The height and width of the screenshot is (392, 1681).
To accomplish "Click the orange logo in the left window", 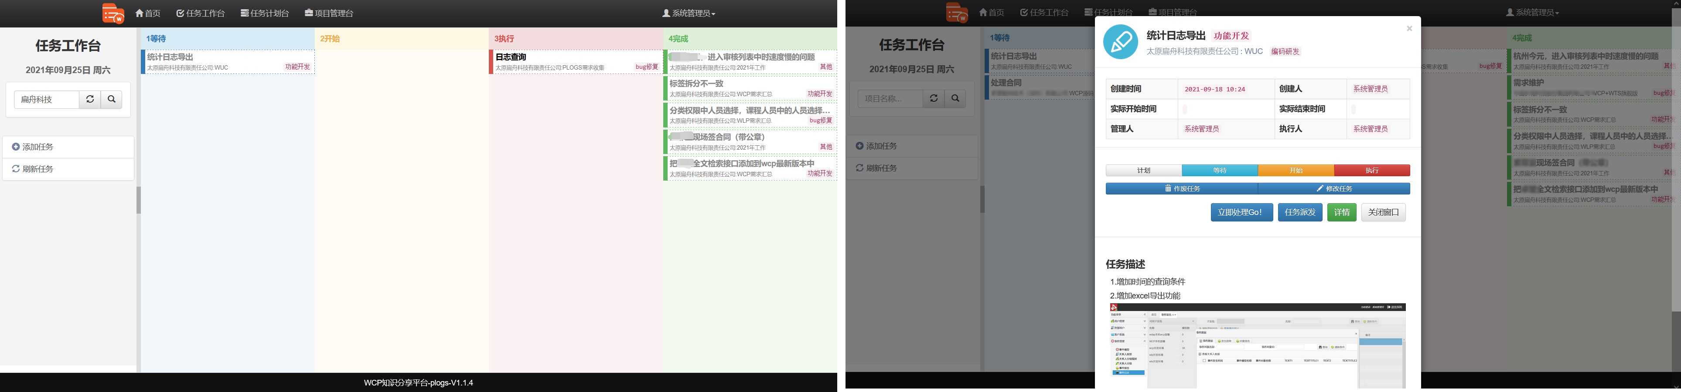I will [x=113, y=13].
